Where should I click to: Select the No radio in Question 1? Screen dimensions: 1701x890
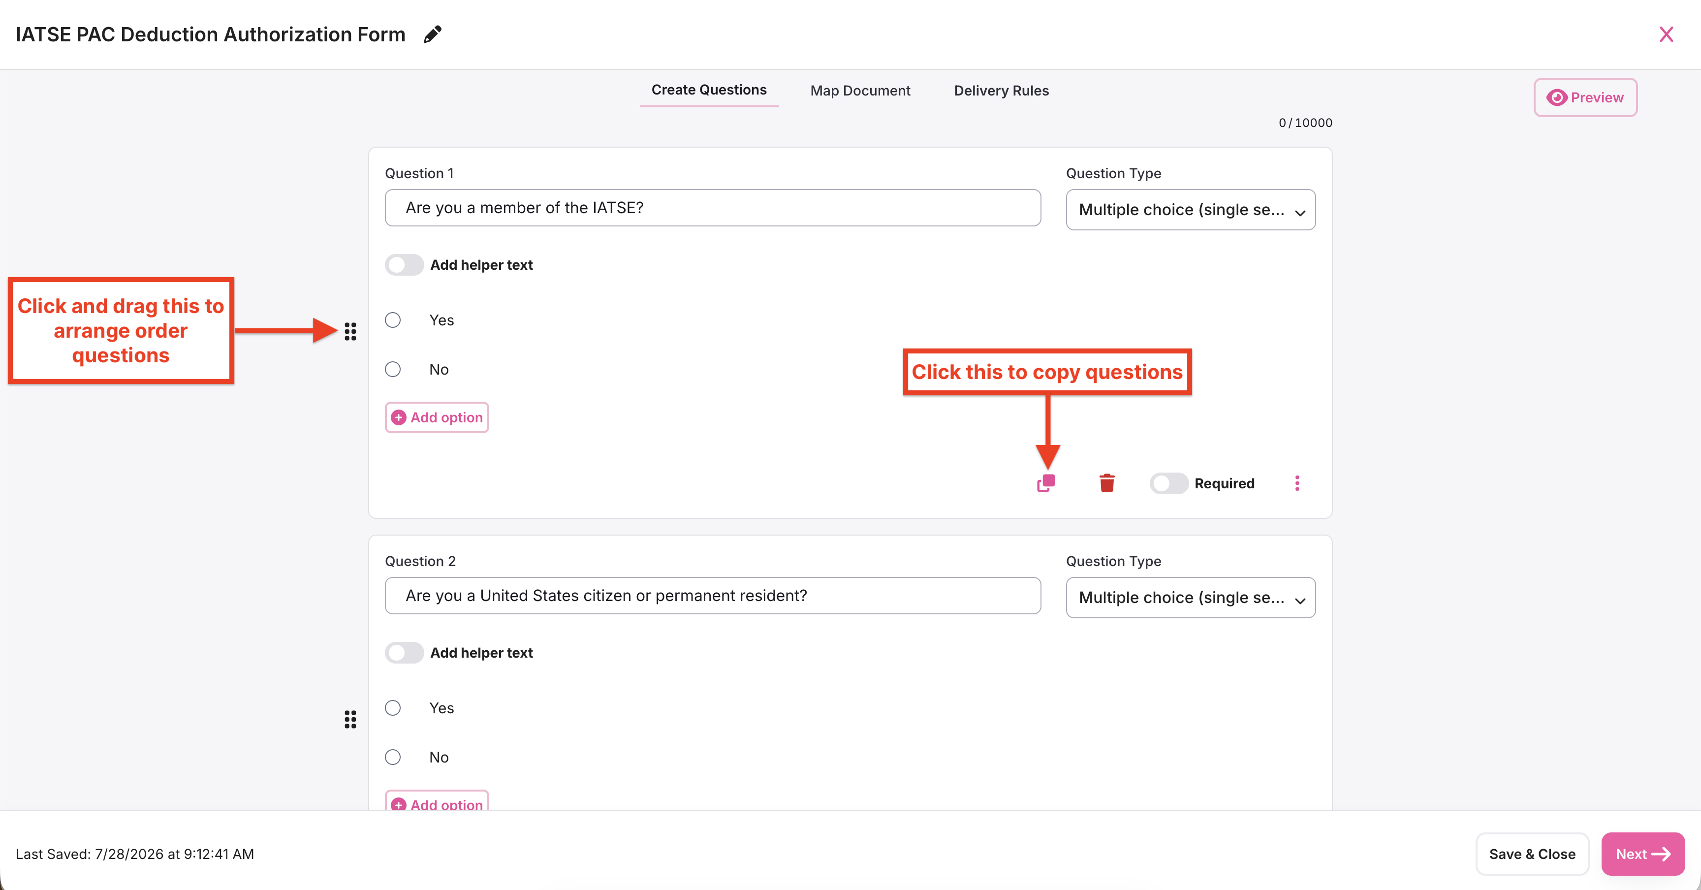tap(393, 369)
